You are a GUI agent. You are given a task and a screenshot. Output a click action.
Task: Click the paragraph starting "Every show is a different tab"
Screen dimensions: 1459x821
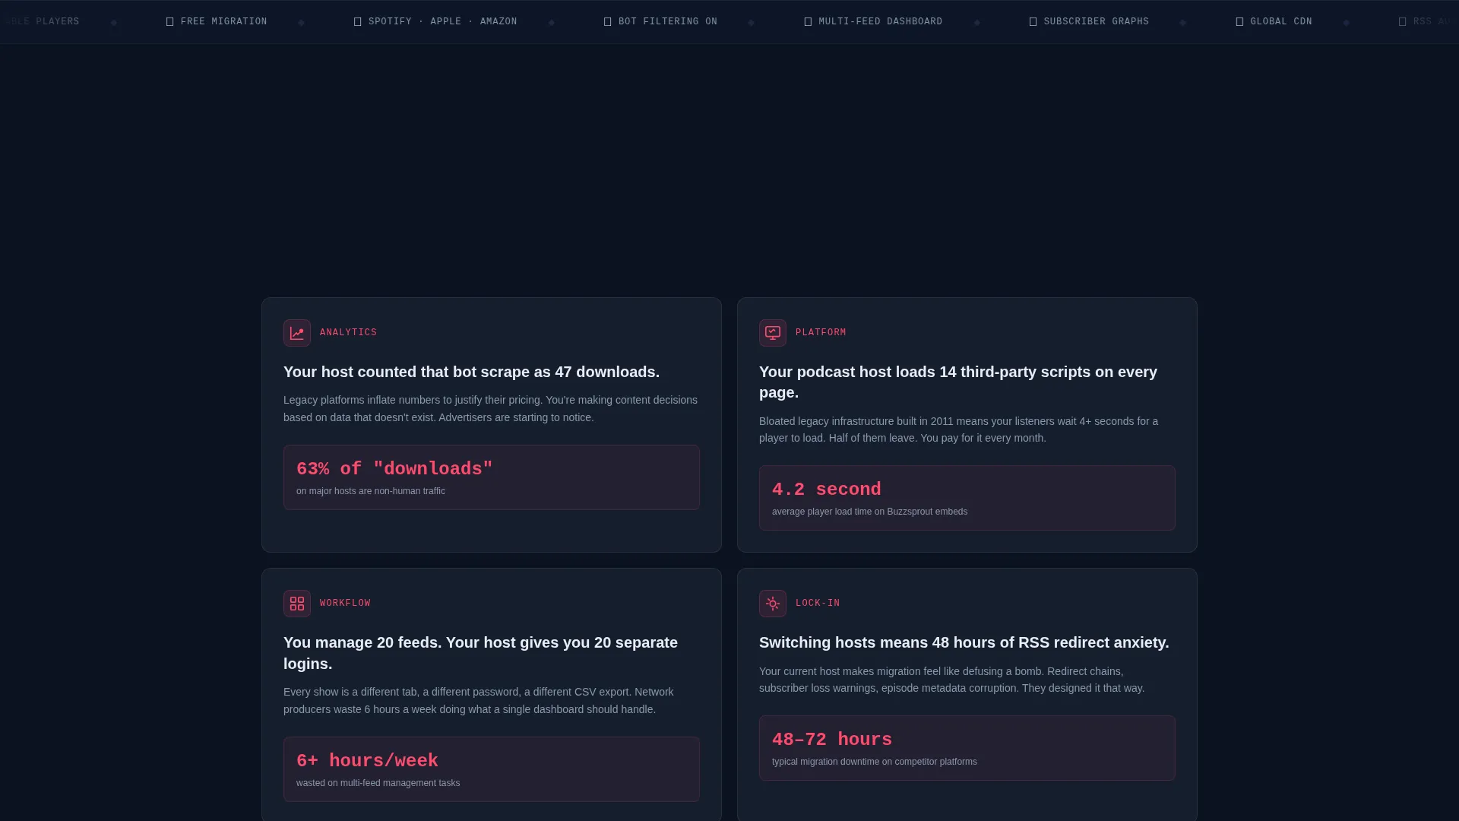479,701
